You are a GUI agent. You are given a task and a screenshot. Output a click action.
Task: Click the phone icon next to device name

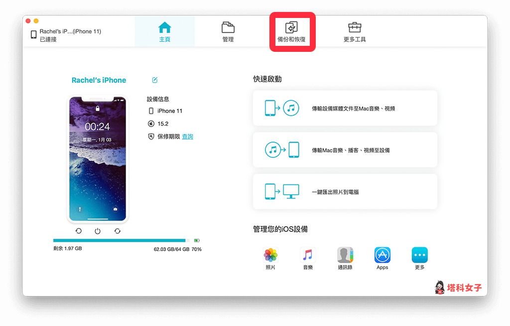click(33, 34)
